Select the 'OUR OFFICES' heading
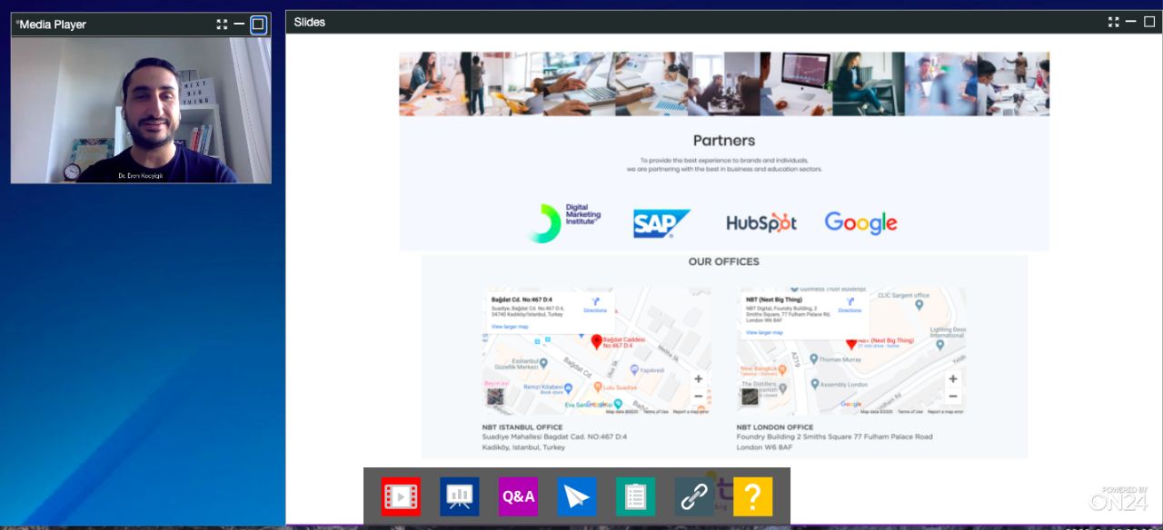 pos(723,261)
